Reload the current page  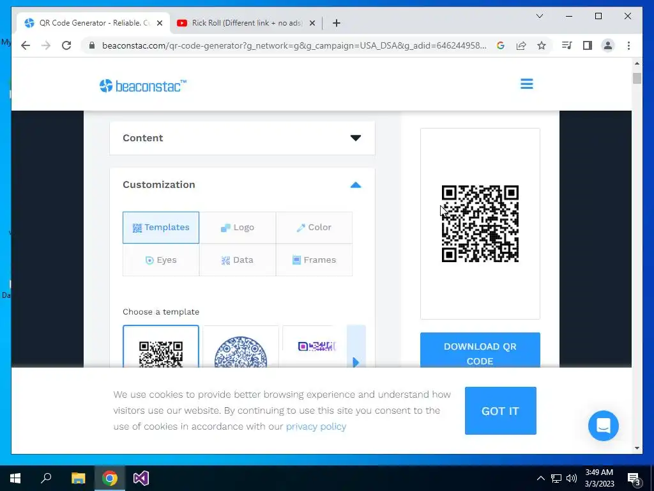(66, 45)
